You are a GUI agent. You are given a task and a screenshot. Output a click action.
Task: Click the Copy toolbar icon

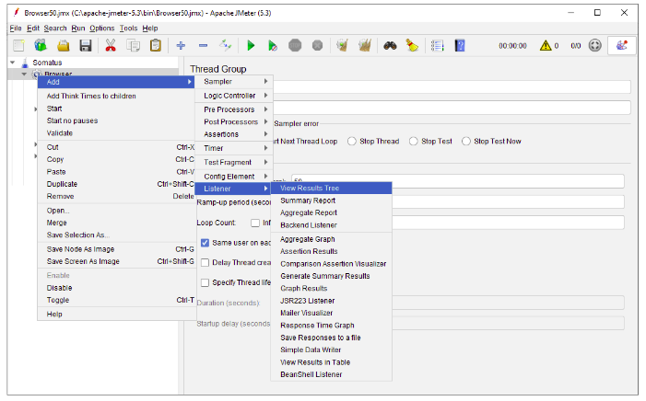tap(133, 45)
